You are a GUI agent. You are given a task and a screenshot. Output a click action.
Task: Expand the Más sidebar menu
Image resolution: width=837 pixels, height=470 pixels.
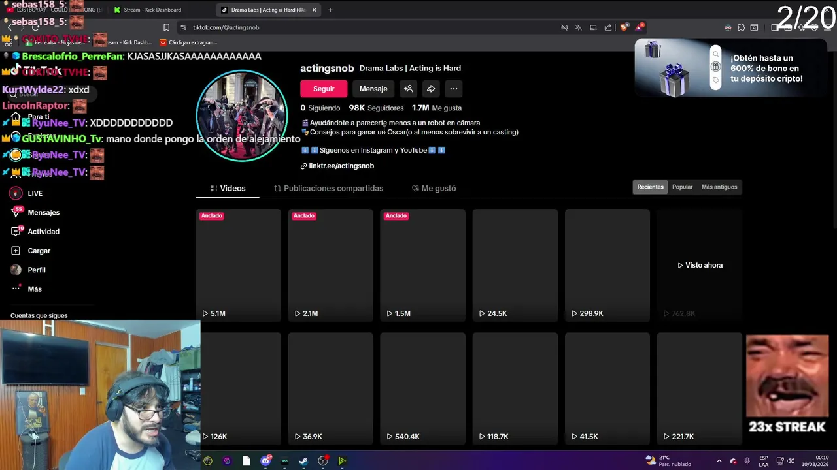(x=26, y=289)
